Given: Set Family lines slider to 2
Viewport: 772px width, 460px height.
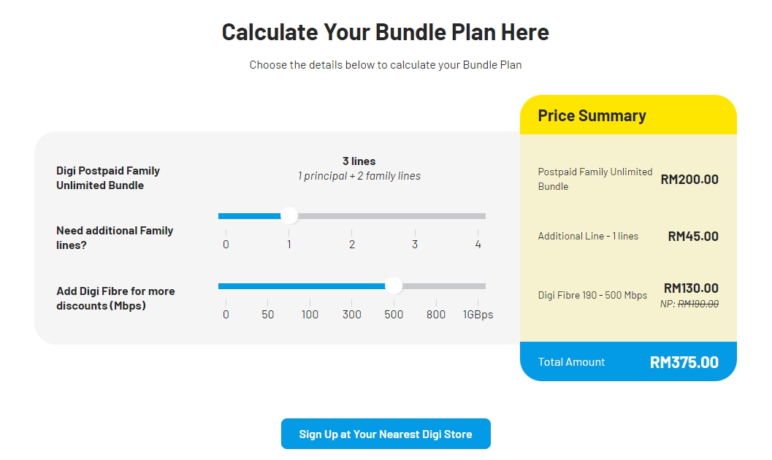Looking at the screenshot, I should (351, 215).
